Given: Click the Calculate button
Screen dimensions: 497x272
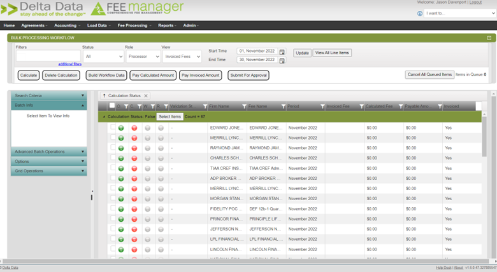Looking at the screenshot, I should point(29,75).
